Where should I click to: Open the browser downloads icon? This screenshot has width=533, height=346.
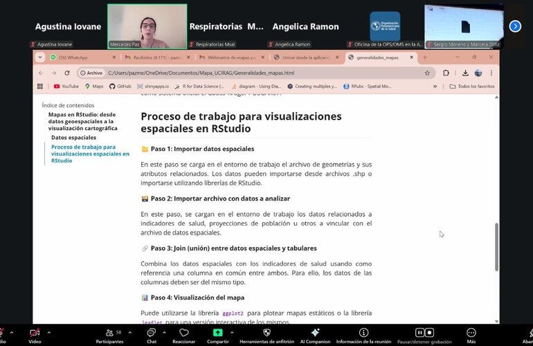coord(465,73)
